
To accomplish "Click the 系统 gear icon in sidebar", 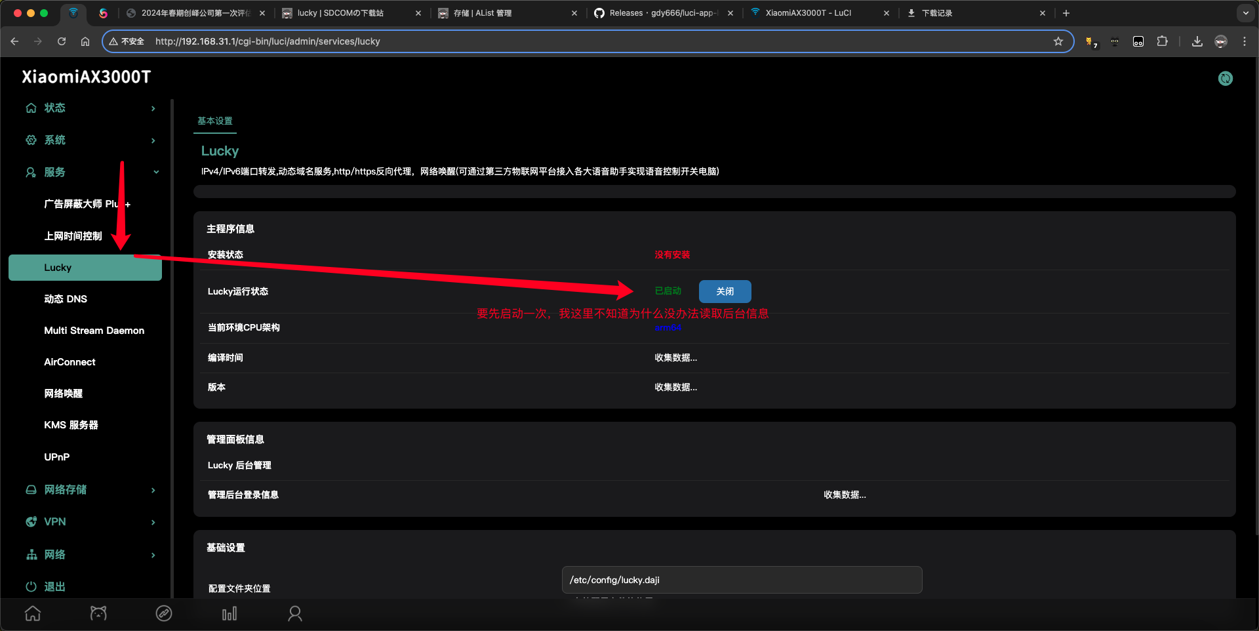I will [31, 140].
